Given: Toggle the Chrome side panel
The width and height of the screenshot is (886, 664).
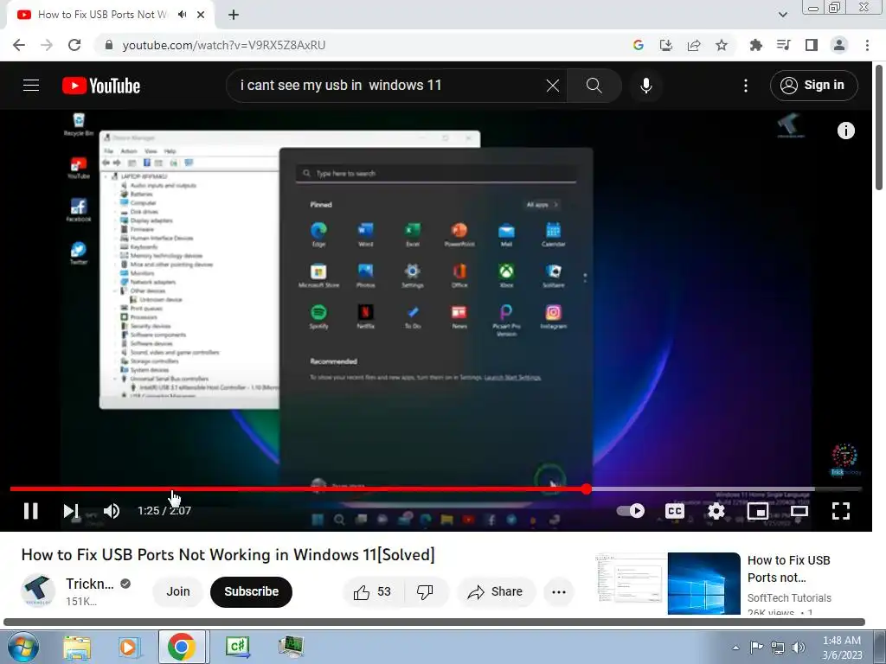Looking at the screenshot, I should pyautogui.click(x=812, y=45).
